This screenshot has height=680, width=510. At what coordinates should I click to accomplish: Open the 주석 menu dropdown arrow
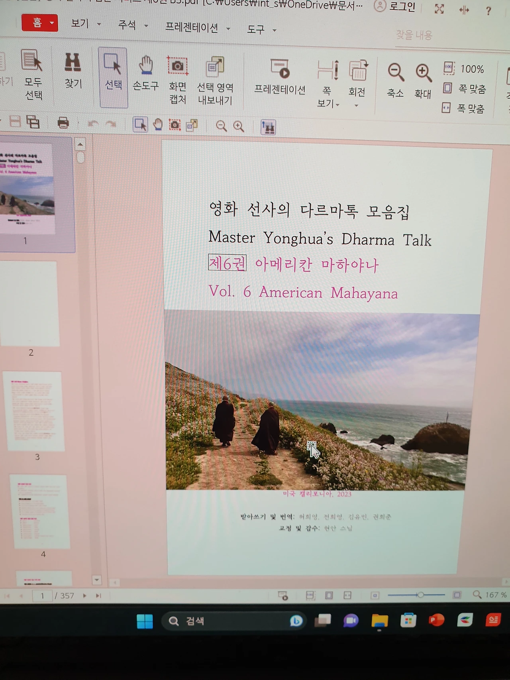coord(146,26)
